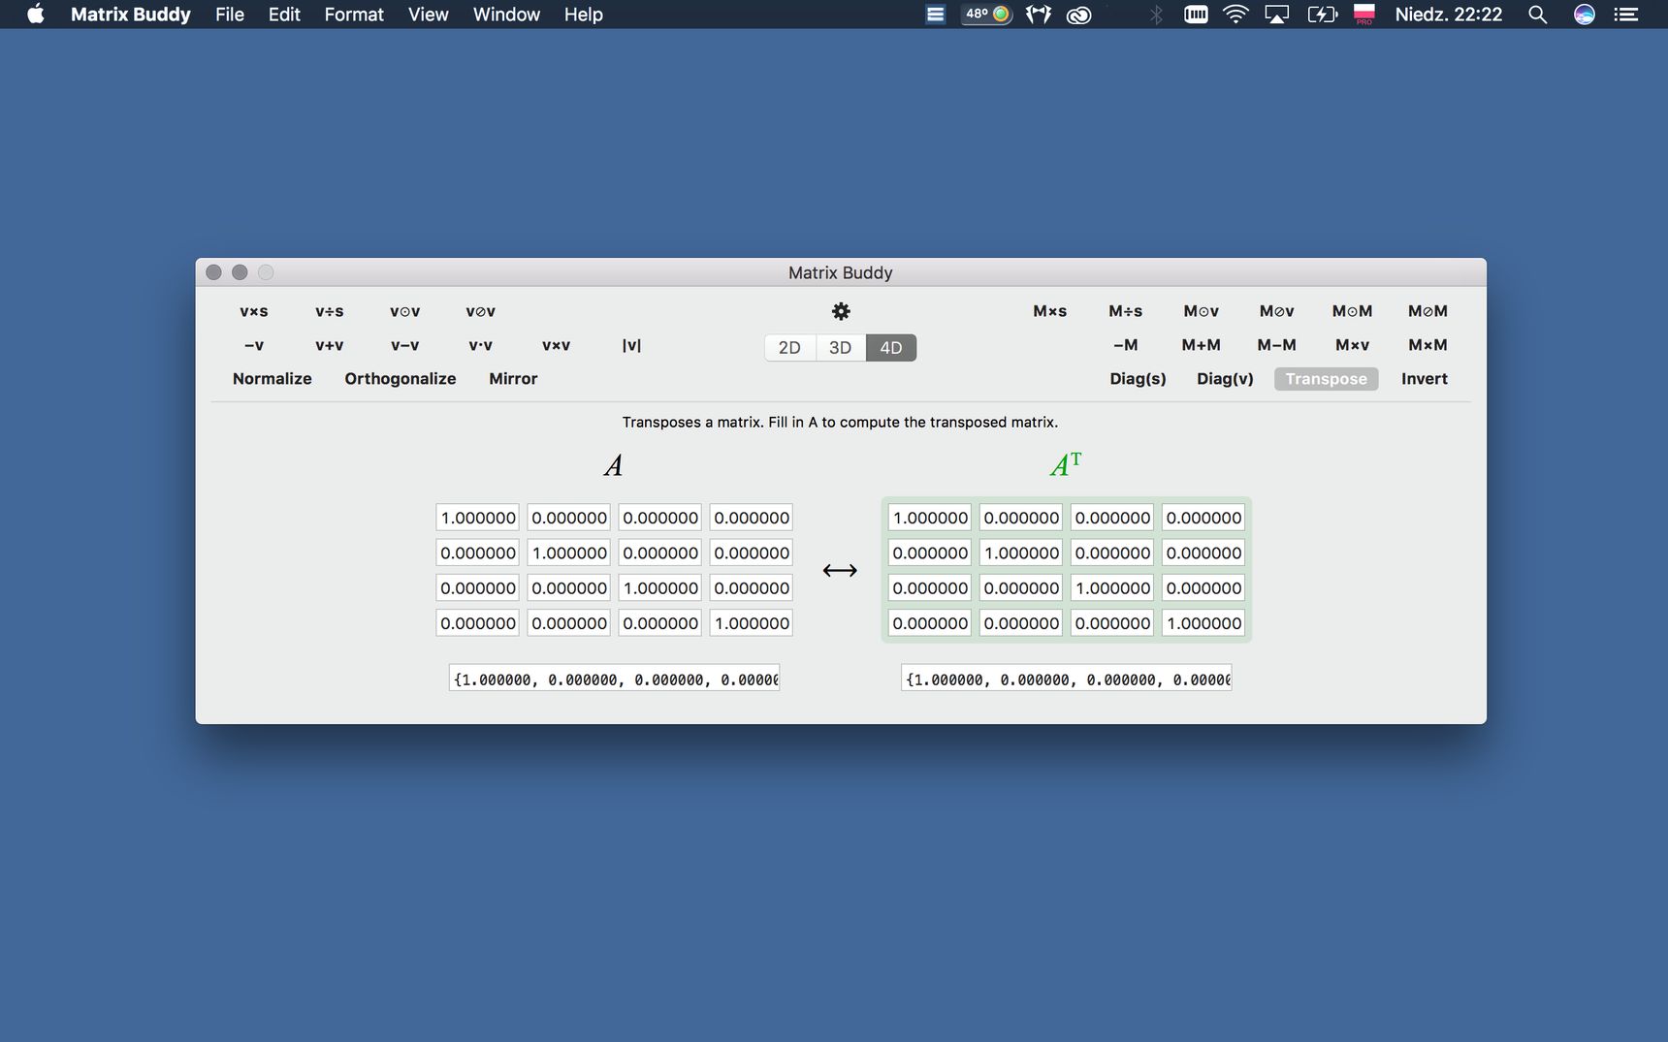Select the 4D dimension segment
The height and width of the screenshot is (1042, 1668).
[x=890, y=347]
